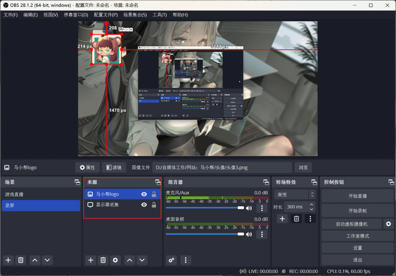Hide the 马小帮logo source

point(144,194)
